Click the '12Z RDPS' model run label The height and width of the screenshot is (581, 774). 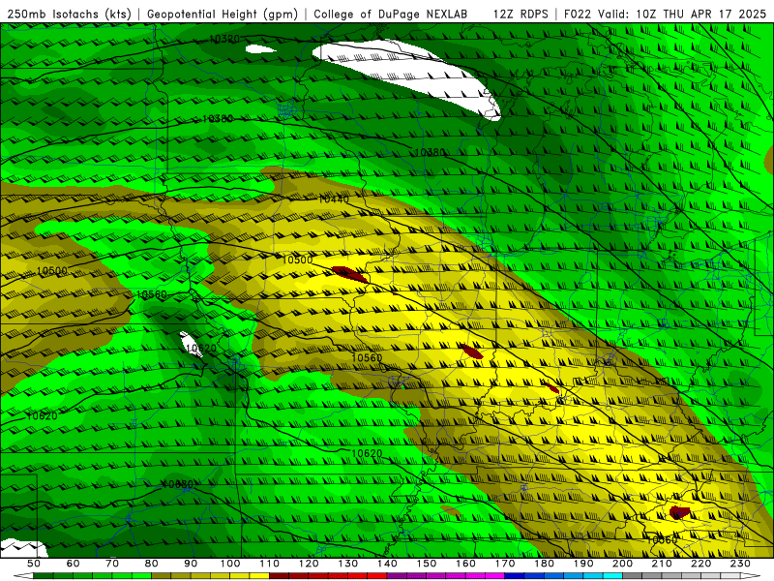521,15
